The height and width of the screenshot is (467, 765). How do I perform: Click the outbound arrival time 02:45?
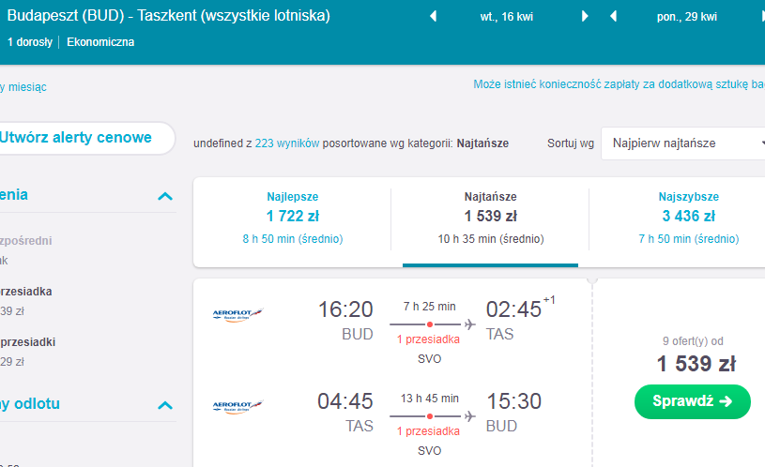tap(513, 309)
